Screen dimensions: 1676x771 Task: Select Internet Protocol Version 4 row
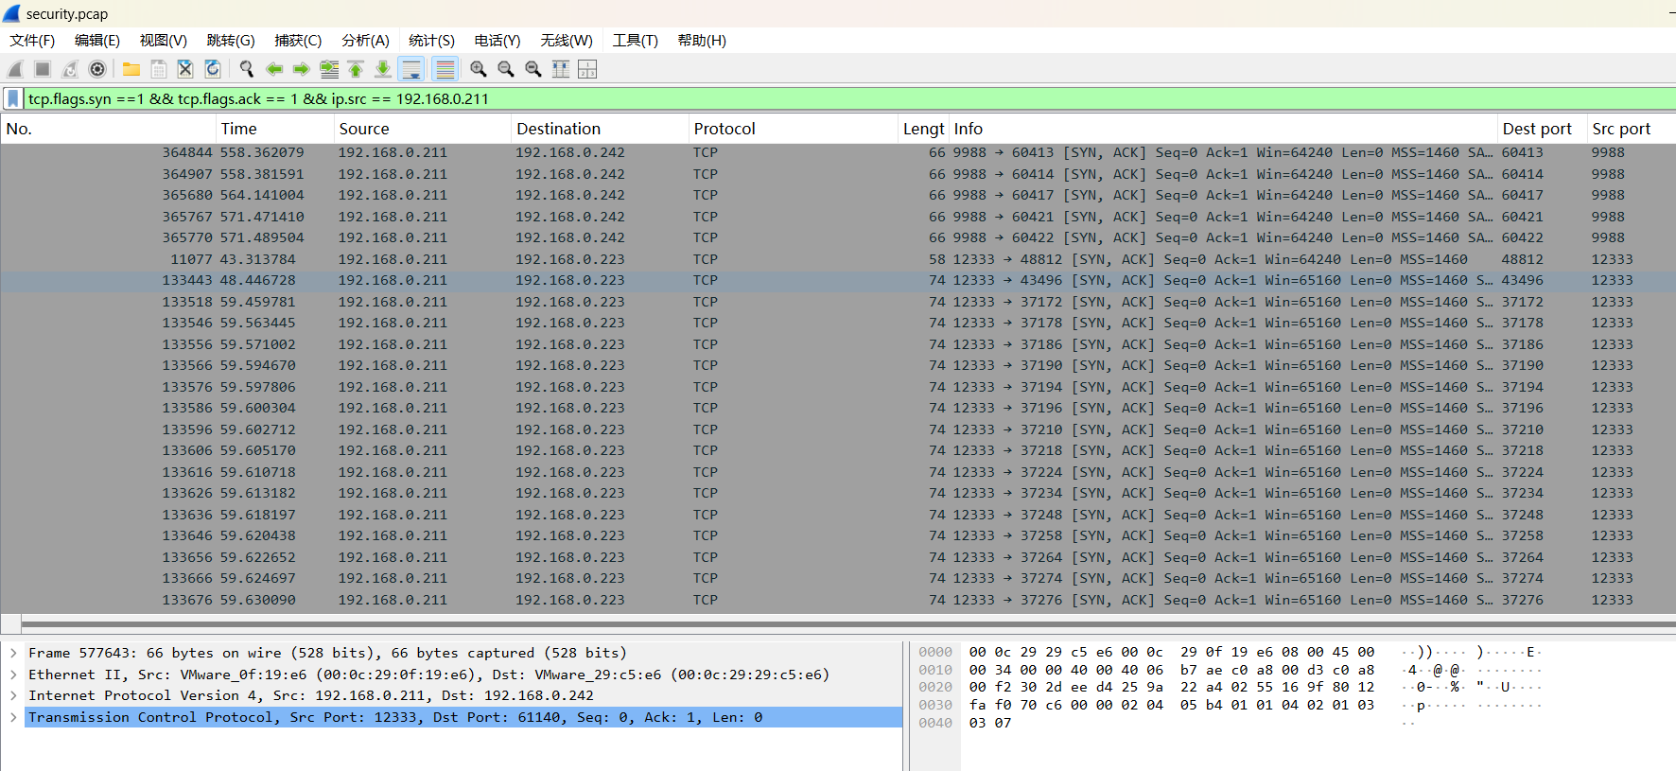(x=463, y=695)
